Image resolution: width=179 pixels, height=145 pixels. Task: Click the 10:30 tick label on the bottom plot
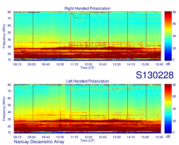point(60,137)
